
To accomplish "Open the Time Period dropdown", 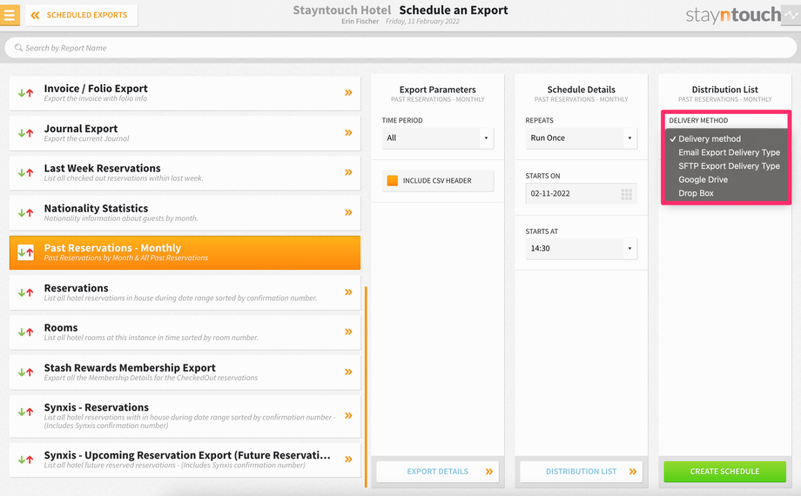I will point(438,137).
